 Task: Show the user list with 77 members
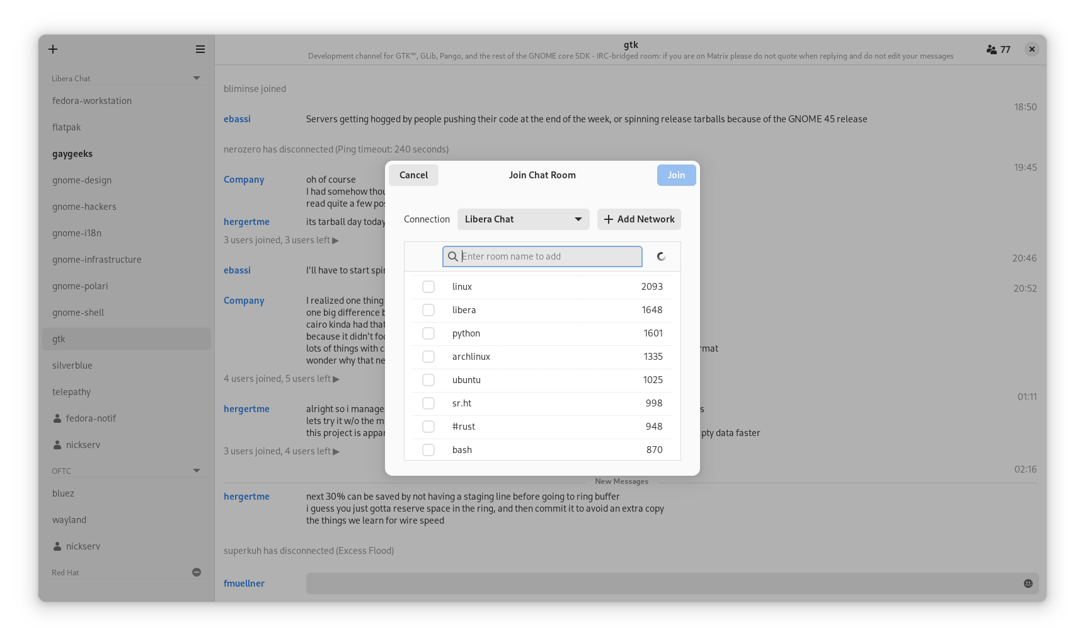[x=998, y=49]
